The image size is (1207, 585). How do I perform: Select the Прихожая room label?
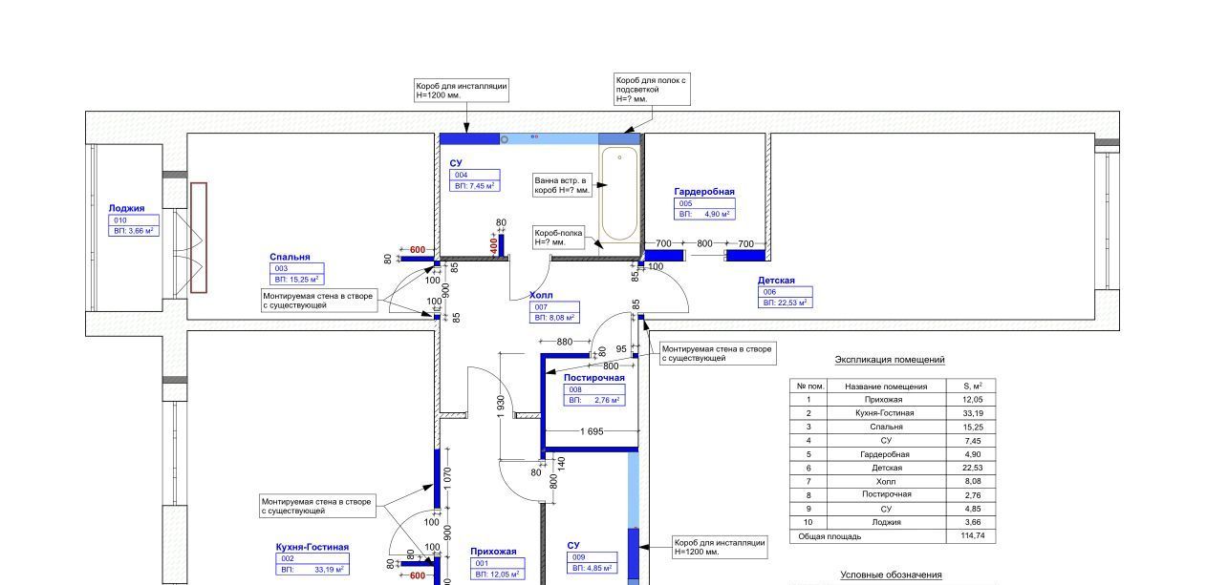tap(493, 551)
